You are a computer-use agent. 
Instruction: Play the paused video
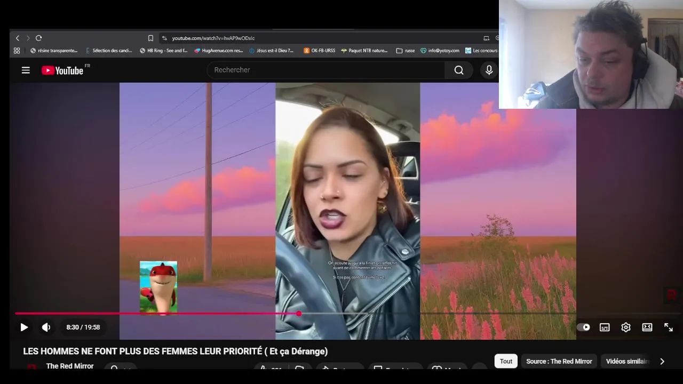tap(24, 327)
